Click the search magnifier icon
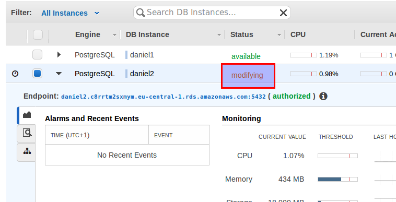The width and height of the screenshot is (396, 202). coord(141,13)
